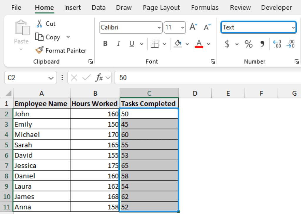Screen dimensions: 301x214
Task: Activate the Format Painter brush
Action: (39, 50)
